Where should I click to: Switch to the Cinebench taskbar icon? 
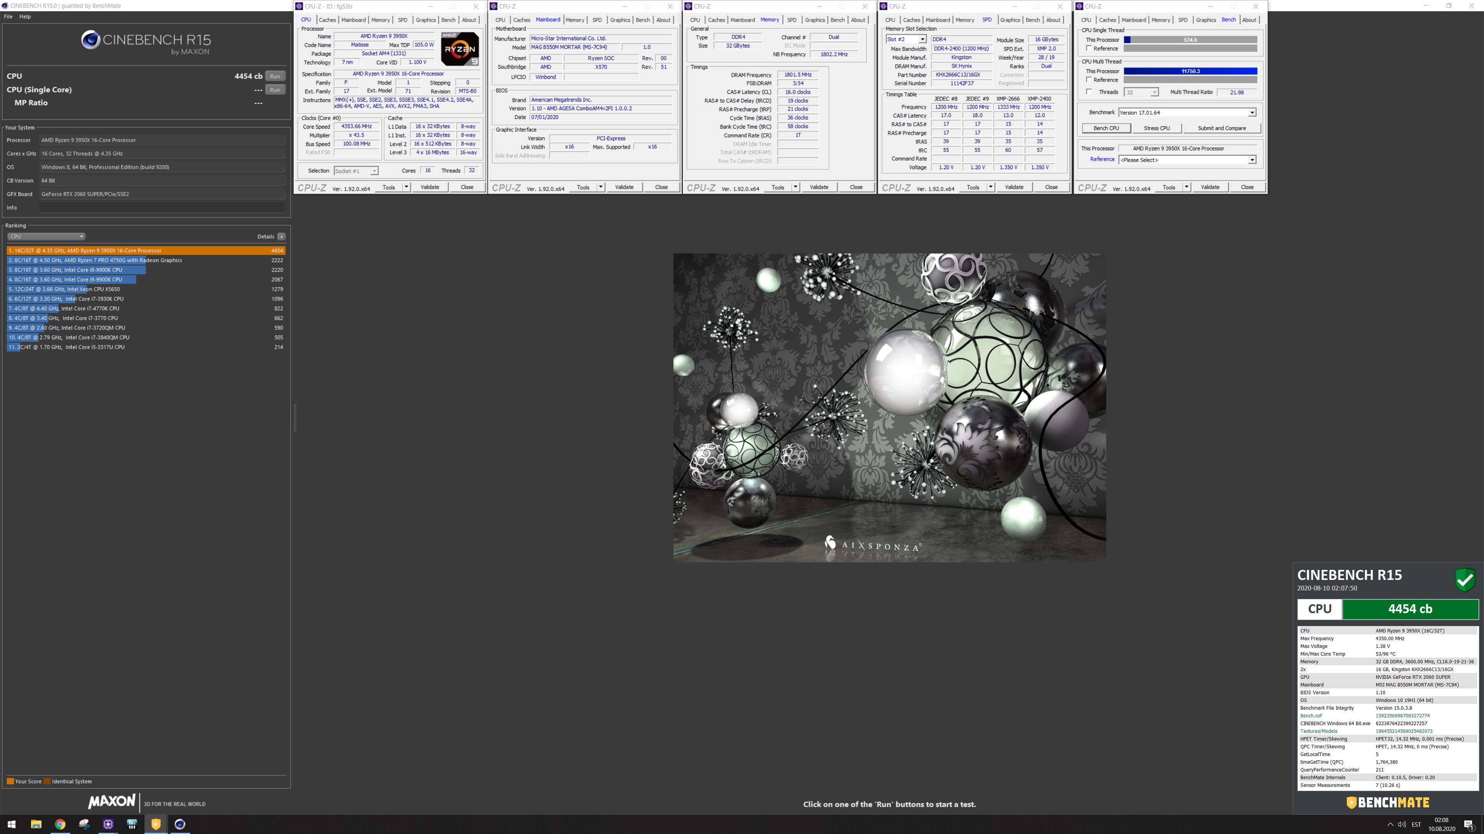pyautogui.click(x=180, y=824)
